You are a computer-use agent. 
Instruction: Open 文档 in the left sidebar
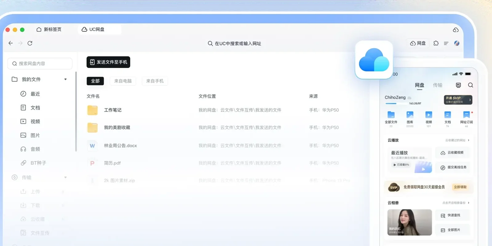pyautogui.click(x=30, y=108)
